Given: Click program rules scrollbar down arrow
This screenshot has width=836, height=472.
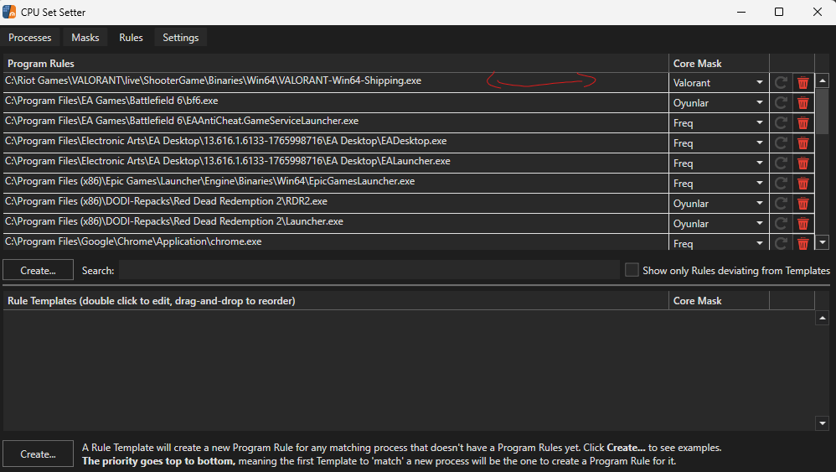Looking at the screenshot, I should [822, 242].
